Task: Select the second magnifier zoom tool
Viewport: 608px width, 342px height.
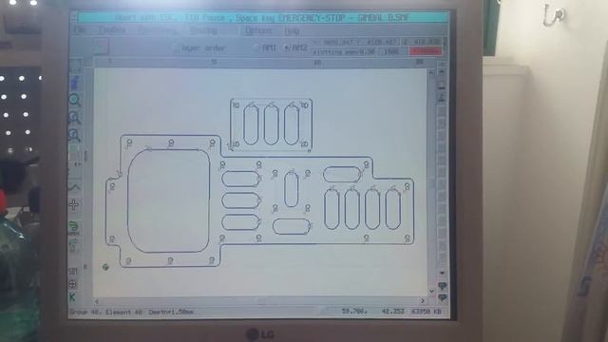Action: tap(74, 118)
